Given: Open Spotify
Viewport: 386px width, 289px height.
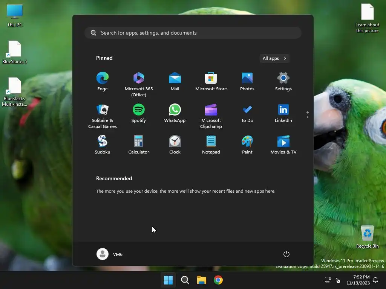Looking at the screenshot, I should tap(139, 113).
